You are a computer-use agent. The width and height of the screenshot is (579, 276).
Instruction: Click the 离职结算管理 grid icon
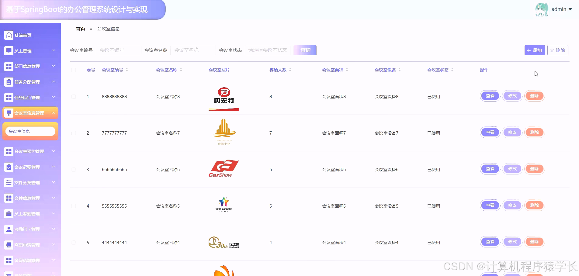tap(9, 260)
